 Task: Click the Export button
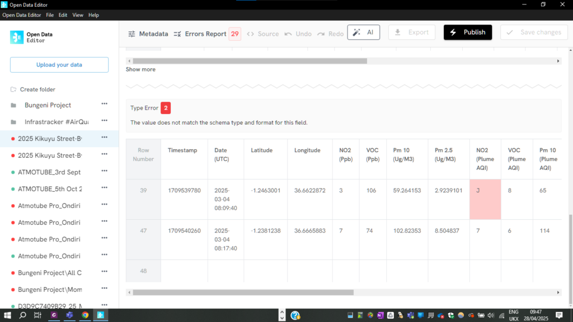(x=411, y=32)
